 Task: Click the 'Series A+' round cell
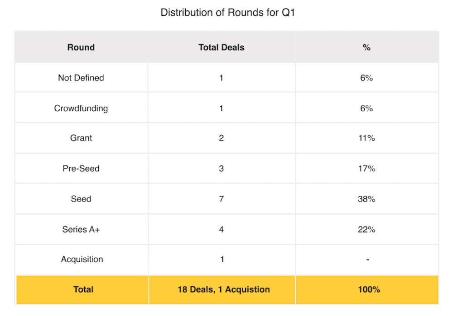click(81, 229)
